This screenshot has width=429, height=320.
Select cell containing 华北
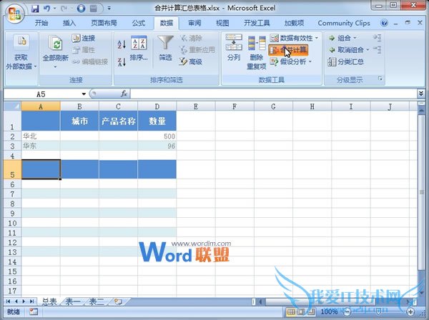pos(41,136)
